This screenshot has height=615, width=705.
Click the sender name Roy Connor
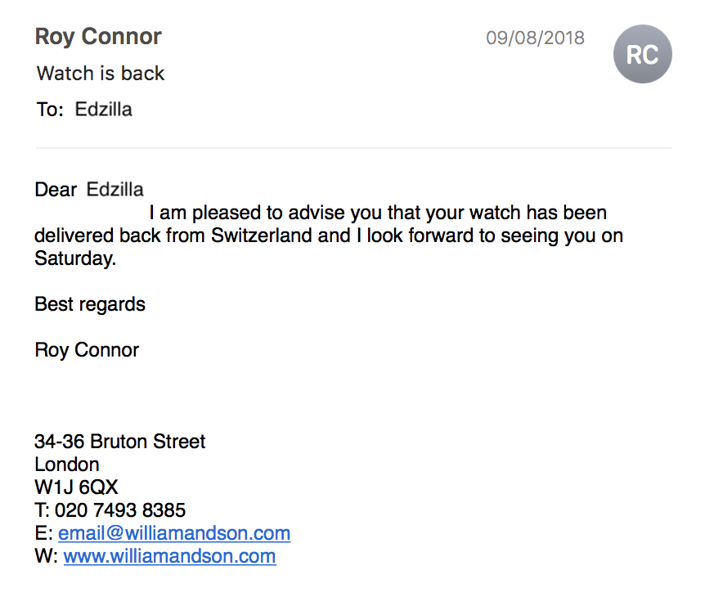point(98,37)
